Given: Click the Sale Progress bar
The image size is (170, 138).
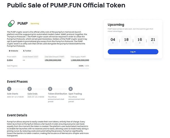Looking at the screenshot, I should 48,69.
